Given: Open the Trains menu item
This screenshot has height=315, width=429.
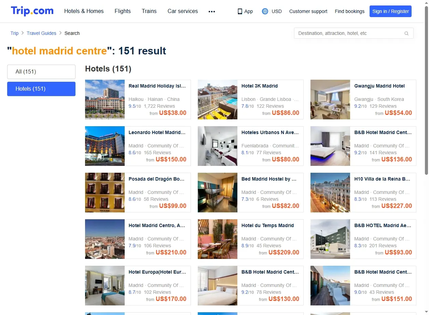Looking at the screenshot, I should pyautogui.click(x=149, y=11).
